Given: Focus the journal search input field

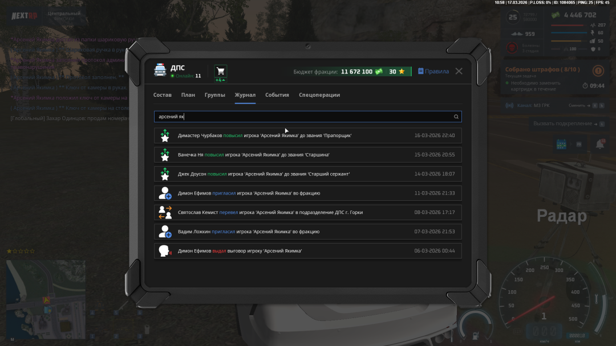Looking at the screenshot, I should click(302, 117).
